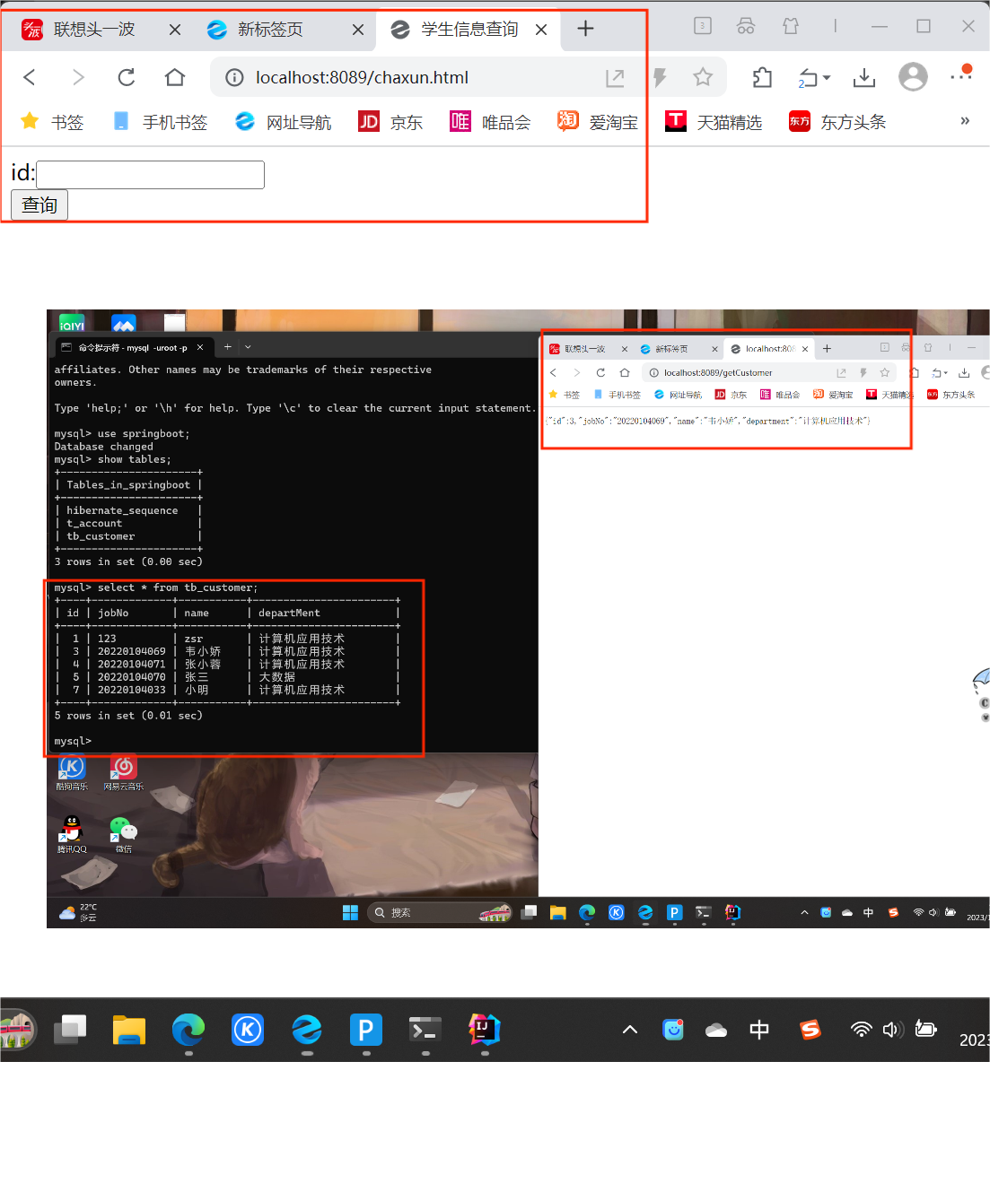Click the forward navigation arrow

tap(78, 78)
